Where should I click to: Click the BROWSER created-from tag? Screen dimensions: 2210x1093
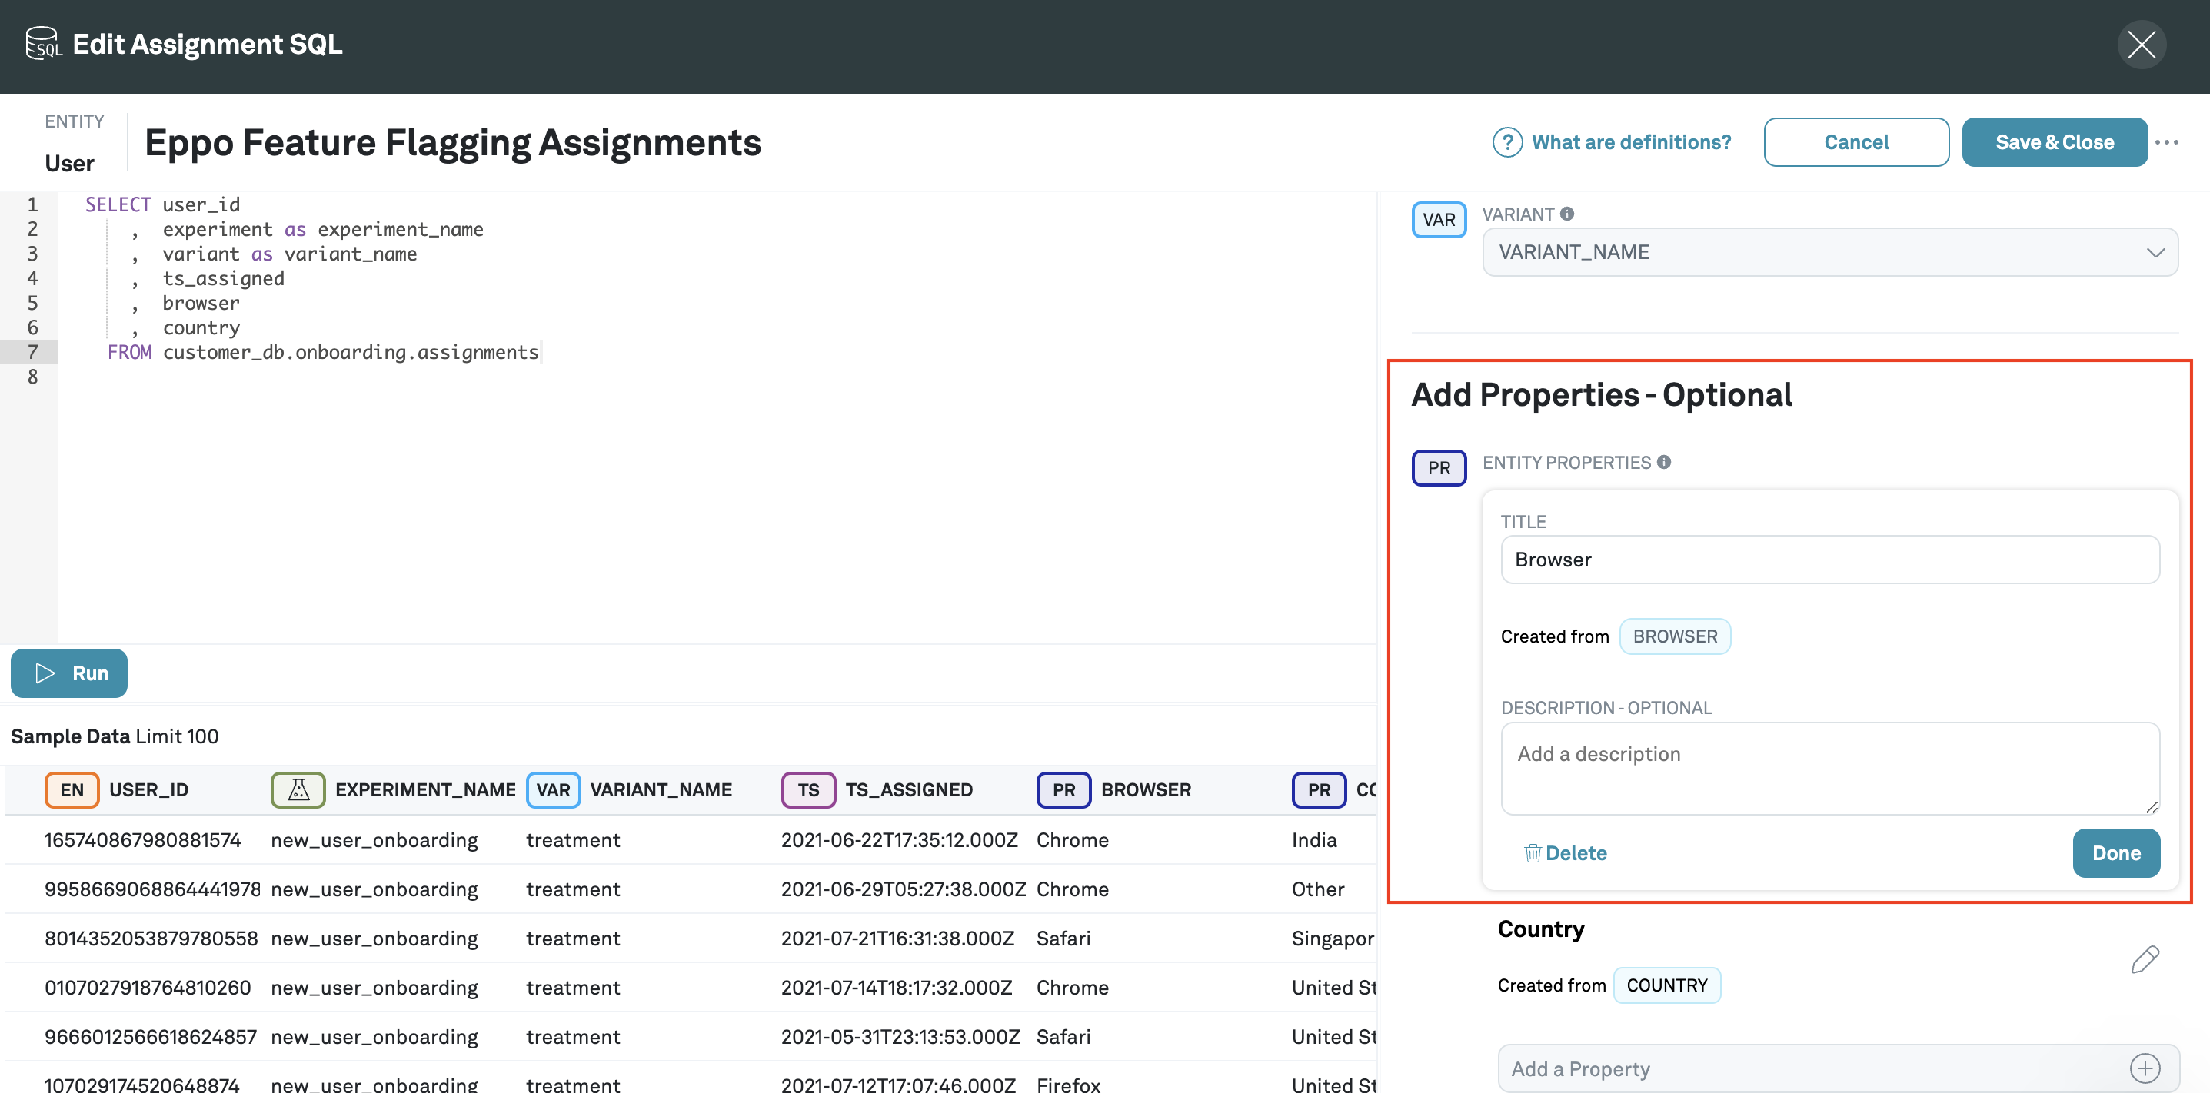1674,636
